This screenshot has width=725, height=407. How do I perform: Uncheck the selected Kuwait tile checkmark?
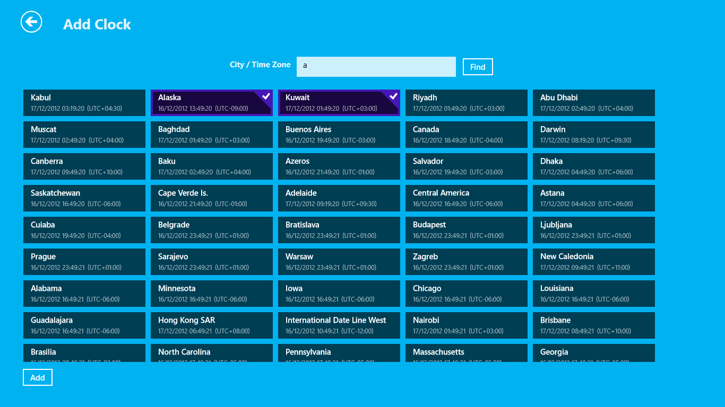[393, 96]
